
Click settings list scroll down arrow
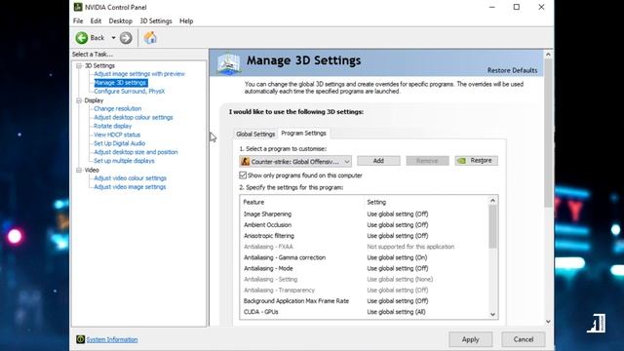[x=492, y=314]
